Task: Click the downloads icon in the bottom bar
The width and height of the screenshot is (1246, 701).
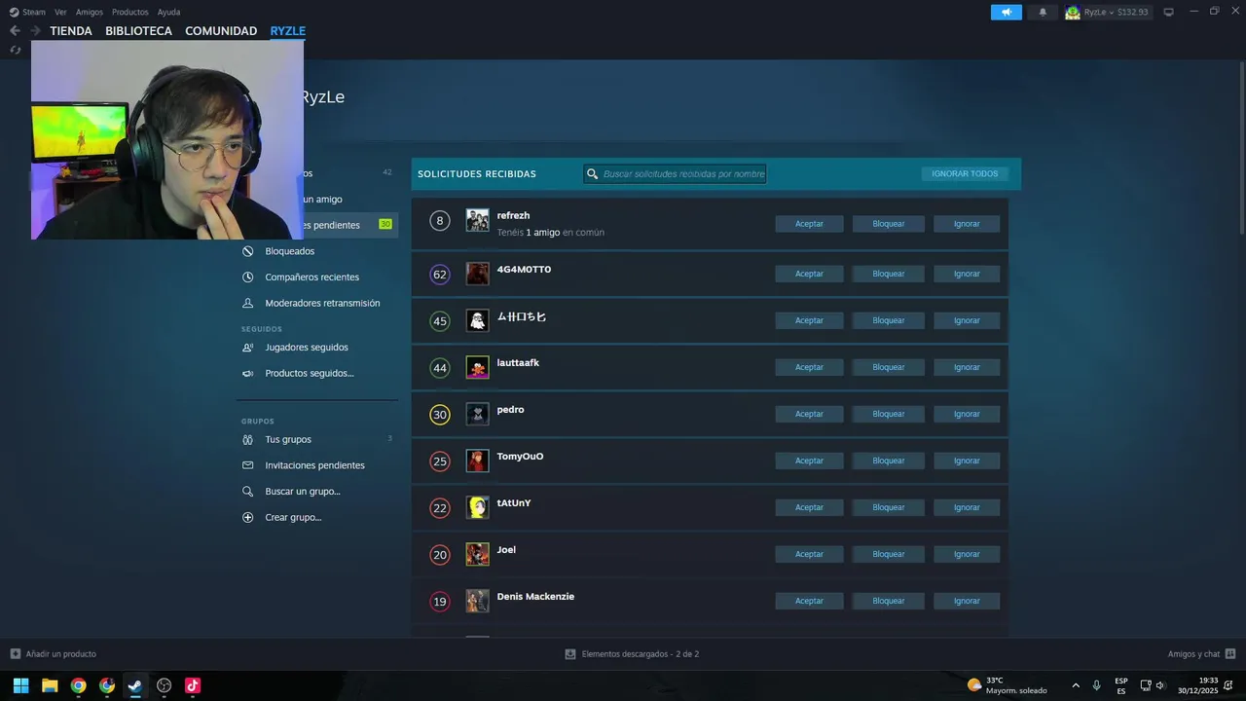Action: click(x=570, y=654)
